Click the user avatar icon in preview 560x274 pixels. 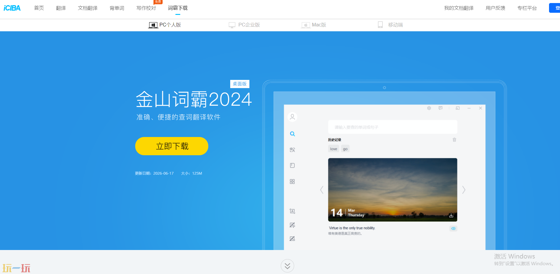(x=292, y=117)
